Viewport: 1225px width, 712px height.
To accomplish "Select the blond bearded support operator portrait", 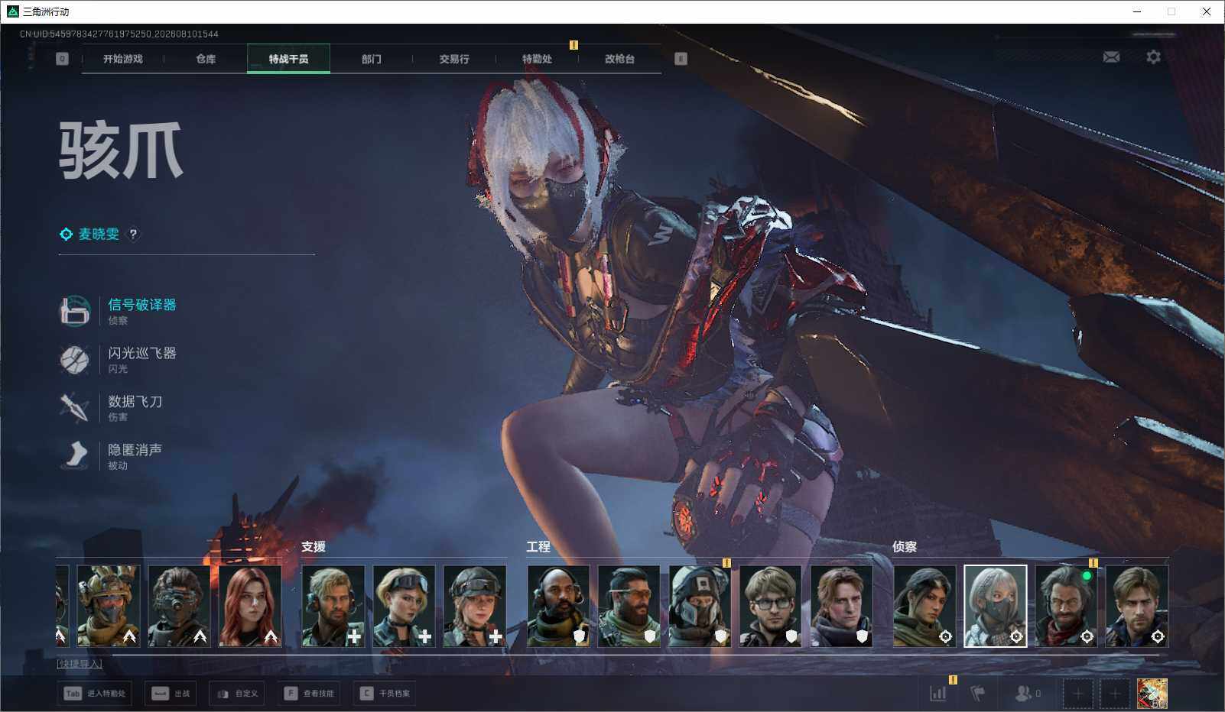I will coord(333,607).
